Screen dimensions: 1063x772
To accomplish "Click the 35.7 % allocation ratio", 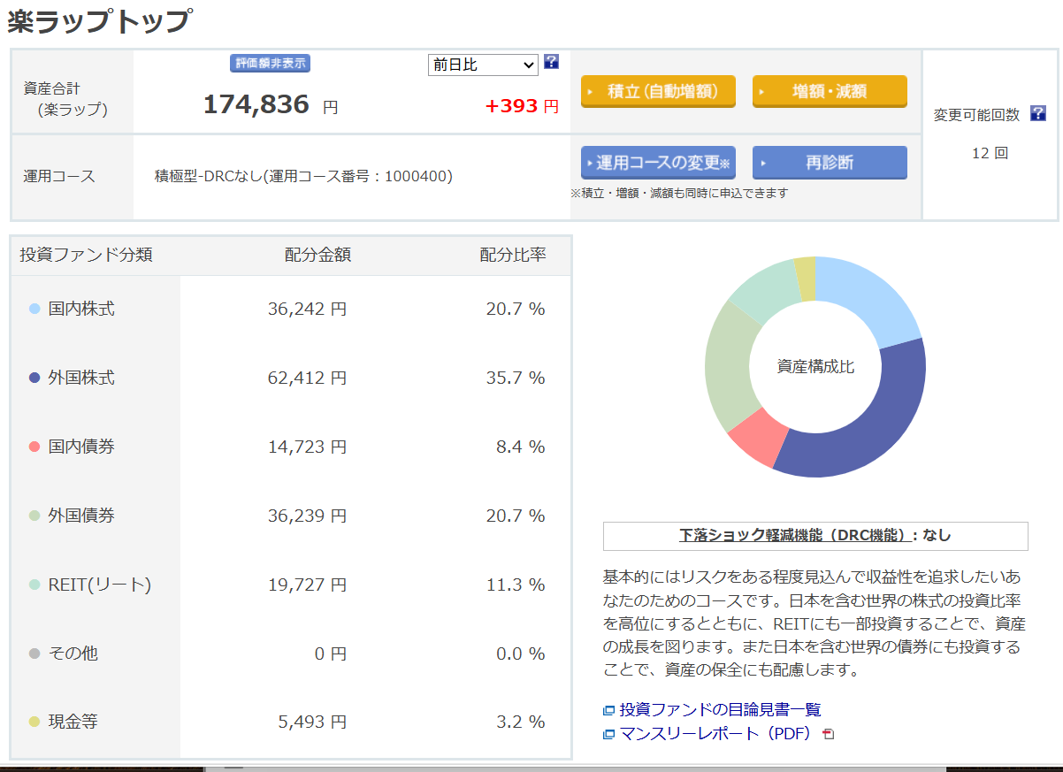I will point(516,378).
